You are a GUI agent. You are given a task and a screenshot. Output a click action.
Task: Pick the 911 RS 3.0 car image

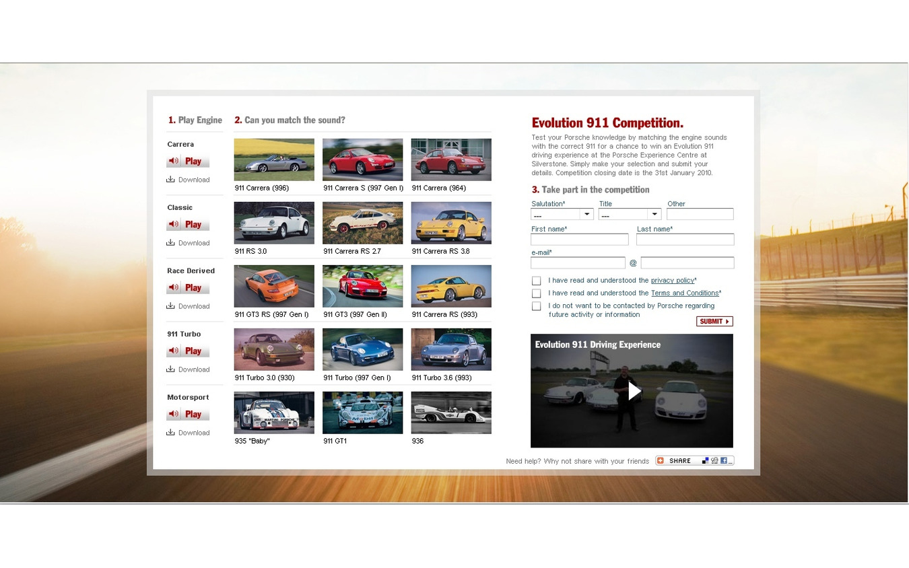point(274,223)
